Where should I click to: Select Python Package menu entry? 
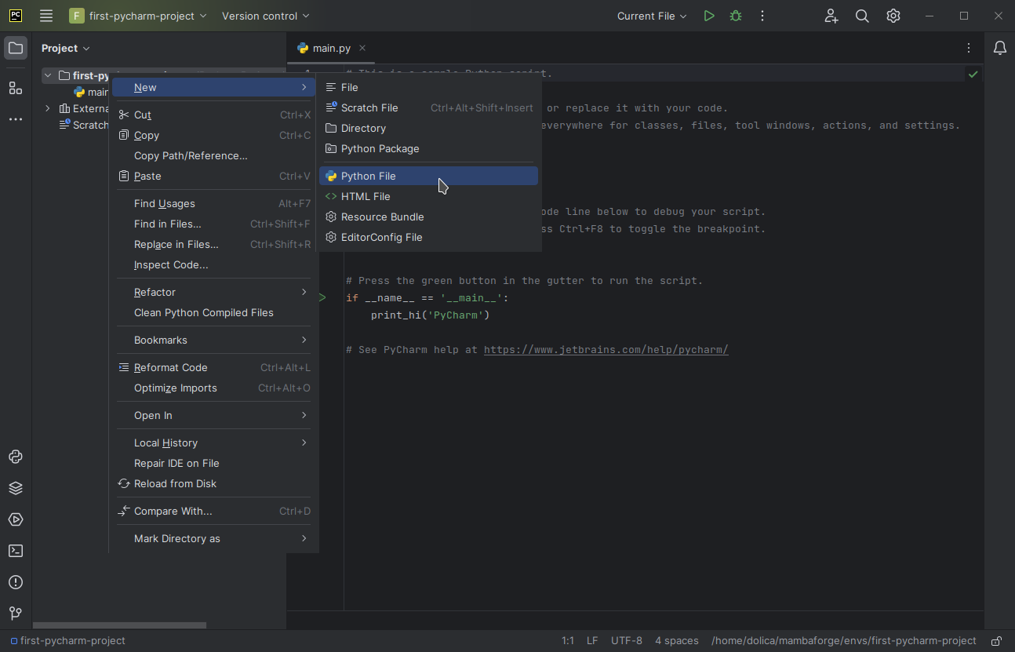pyautogui.click(x=428, y=148)
